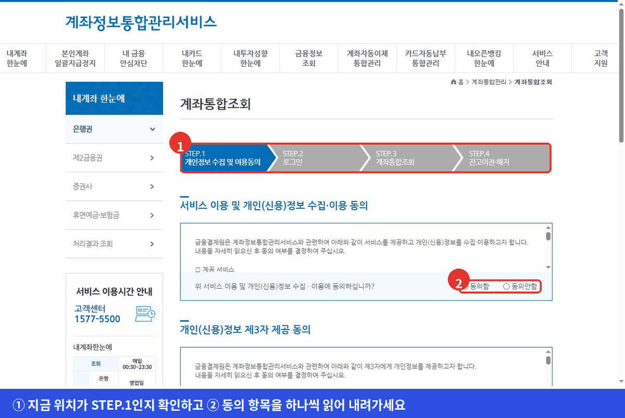The height and width of the screenshot is (418, 625).
Task: Expand 처리결과 조회 sidebar item
Action: (114, 244)
